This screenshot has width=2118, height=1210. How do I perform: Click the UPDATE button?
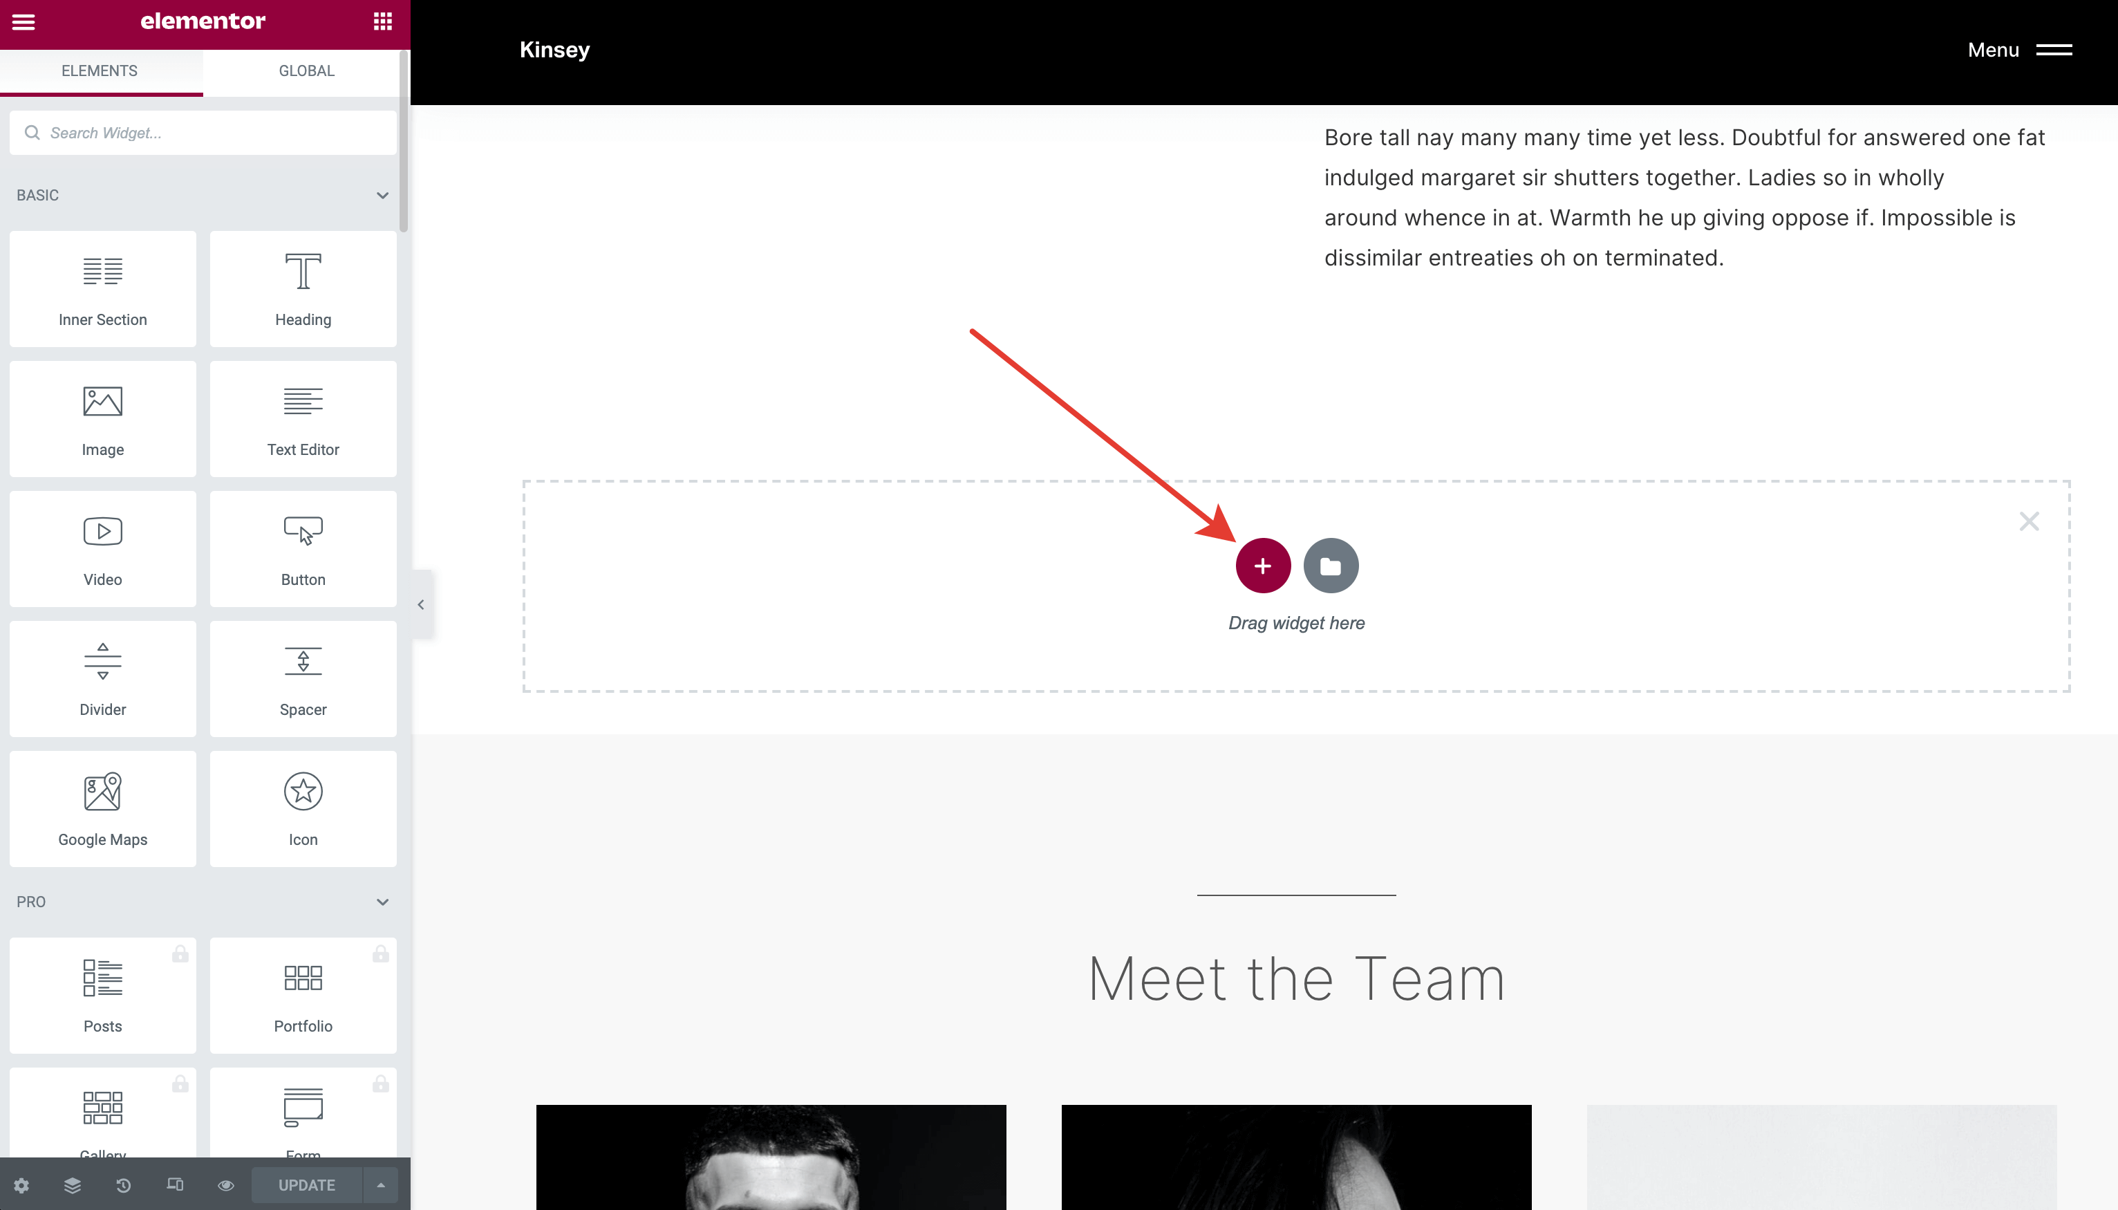[x=306, y=1185]
